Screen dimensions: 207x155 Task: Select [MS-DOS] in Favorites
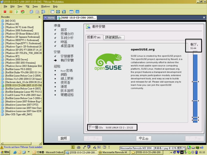[x=10, y=21]
